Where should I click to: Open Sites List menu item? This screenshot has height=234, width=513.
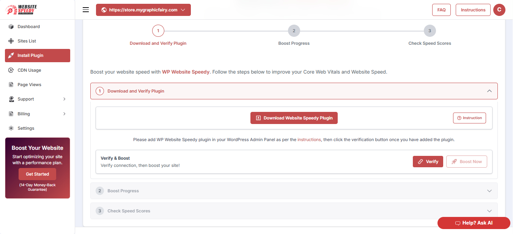point(38,41)
